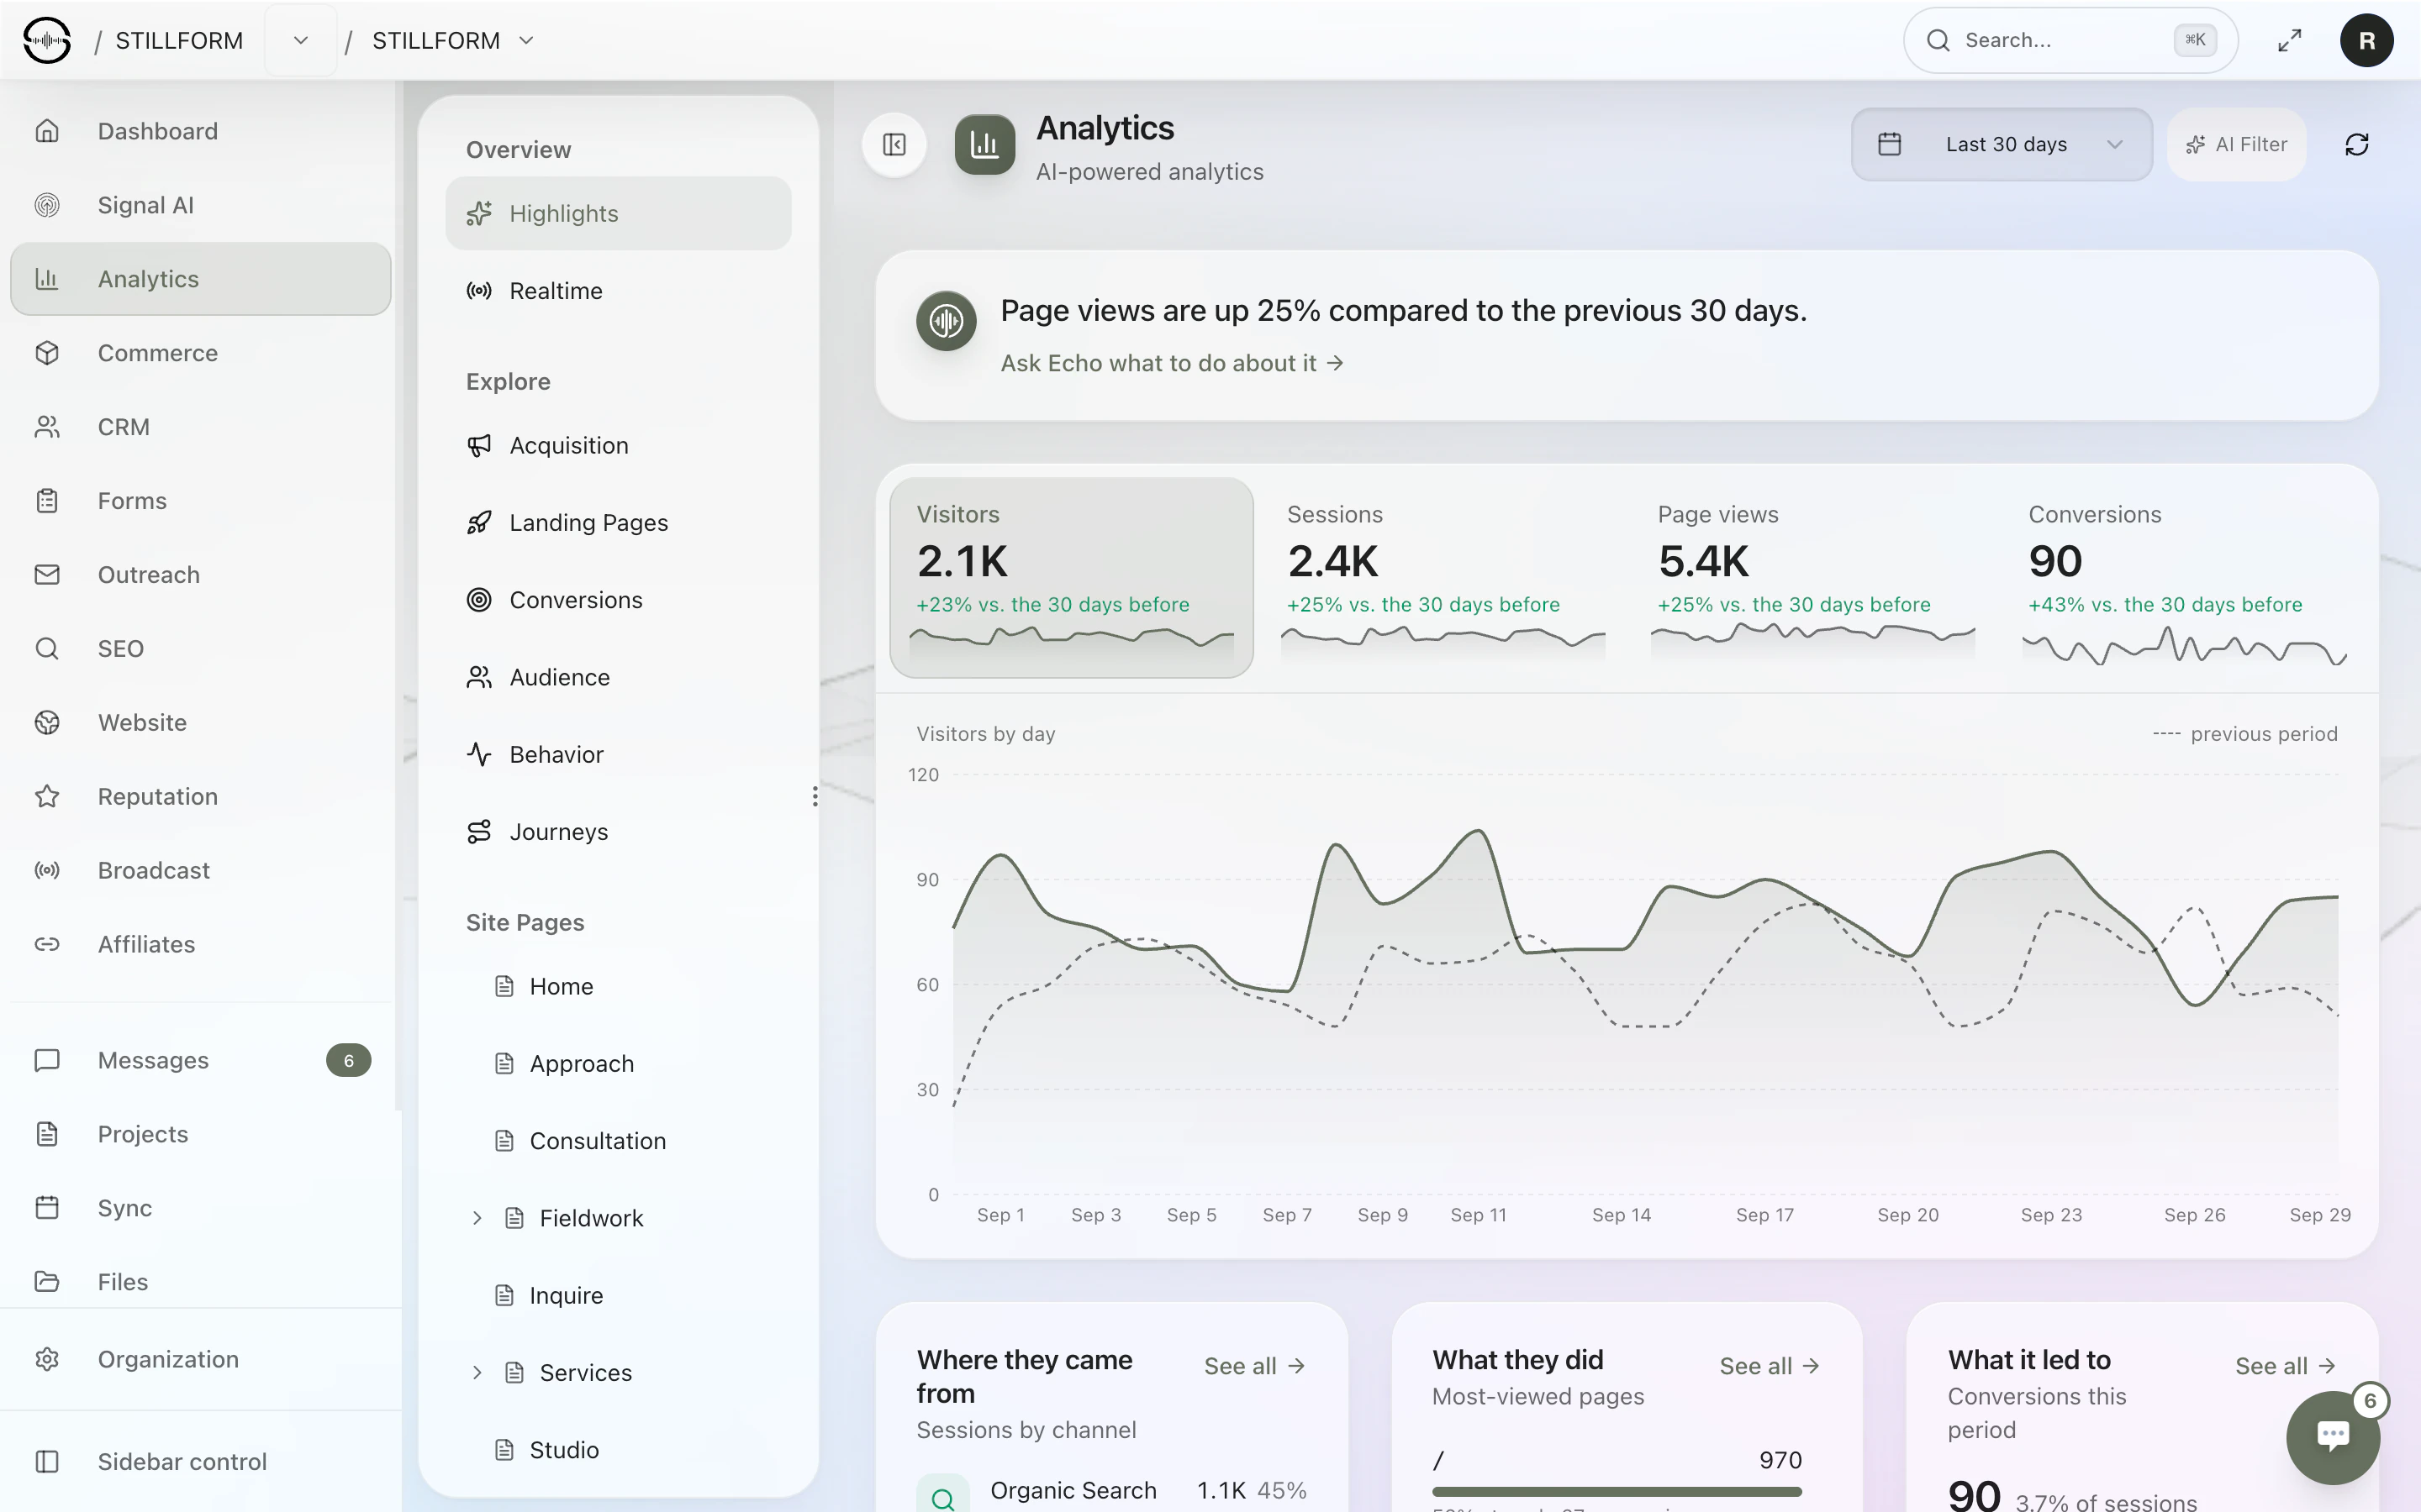Open Acquisition under Explore
The image size is (2421, 1512).
[618, 446]
